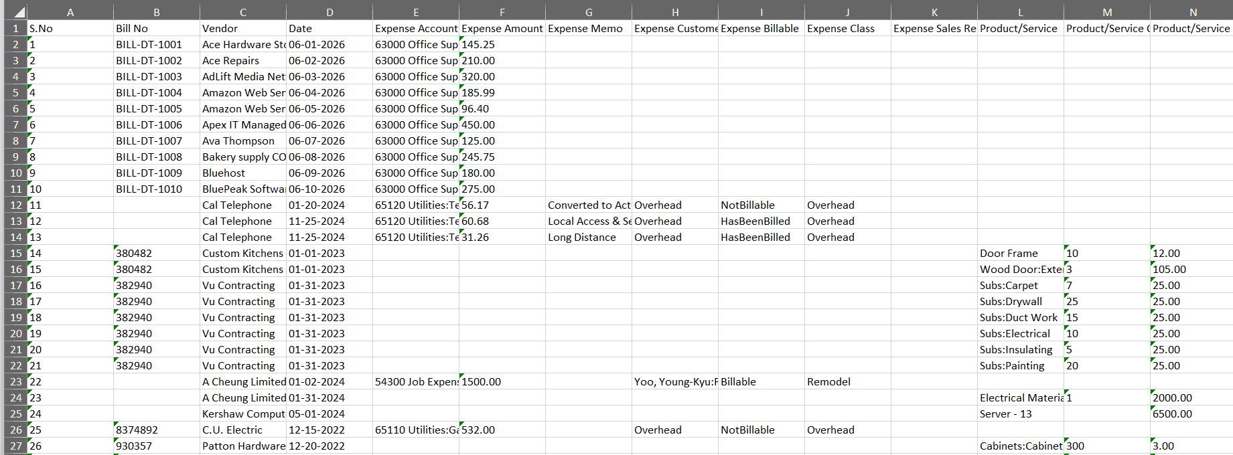This screenshot has height=455, width=1233.
Task: Select cell BILL-DT-1005
Action: pos(157,108)
